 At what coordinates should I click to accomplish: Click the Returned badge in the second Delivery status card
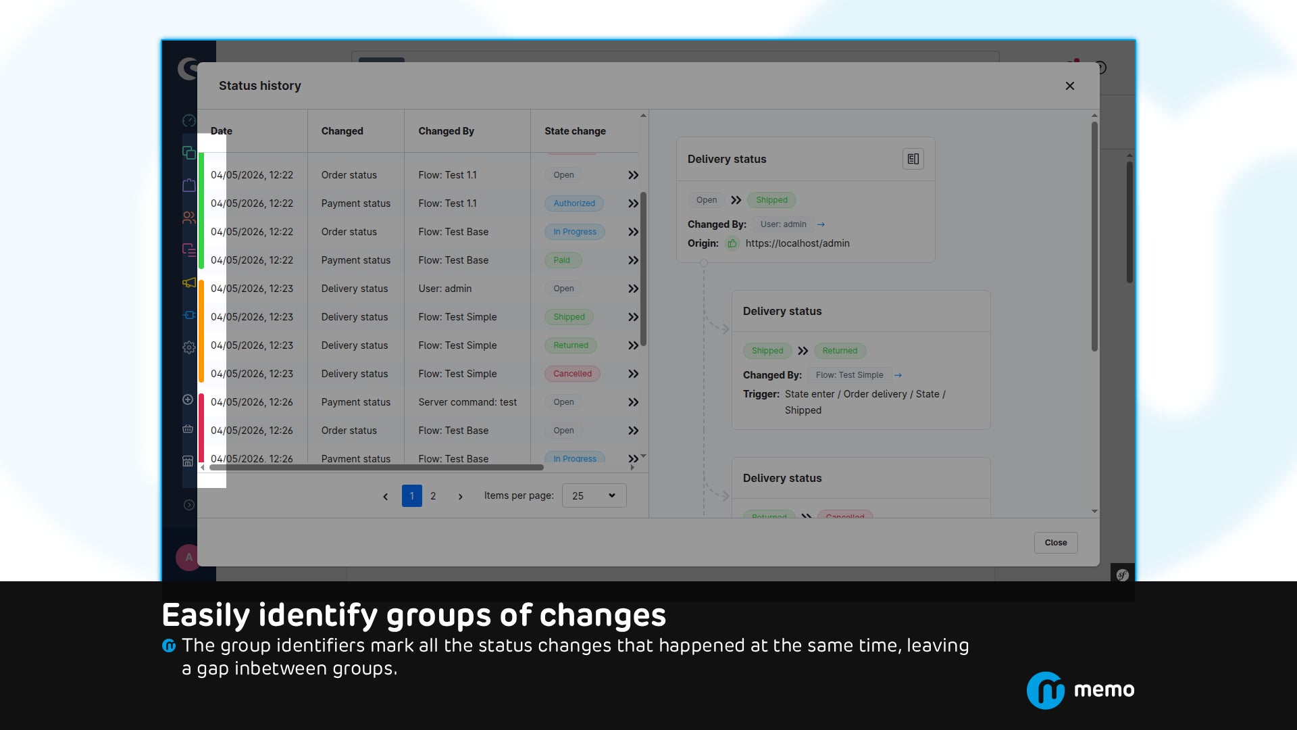point(840,351)
